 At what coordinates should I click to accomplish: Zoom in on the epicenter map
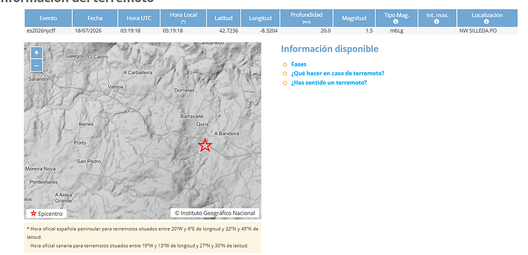click(x=37, y=52)
